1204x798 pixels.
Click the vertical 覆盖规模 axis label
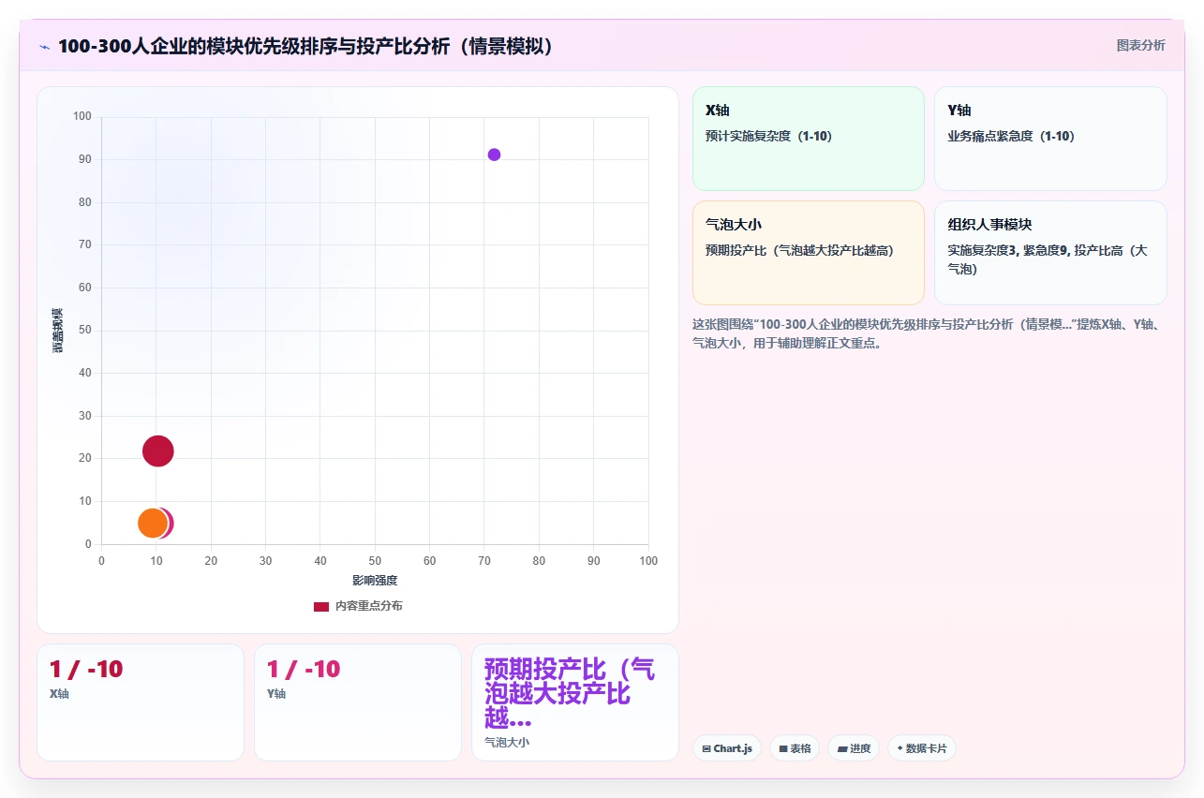coord(57,331)
